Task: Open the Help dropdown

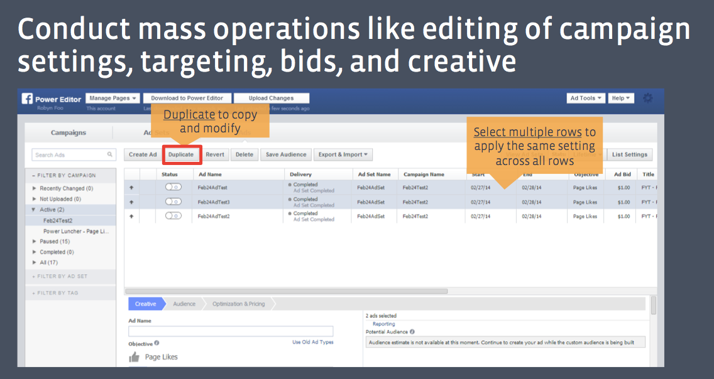Action: click(621, 98)
